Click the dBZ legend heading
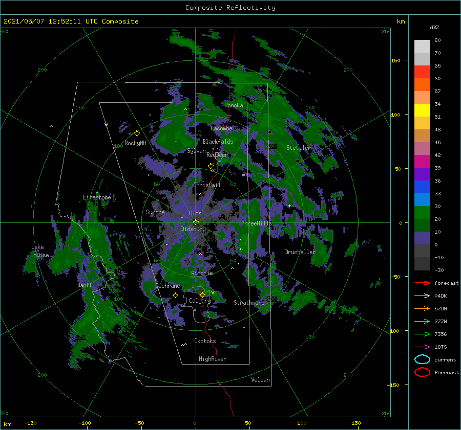This screenshot has width=461, height=430. 434,27
